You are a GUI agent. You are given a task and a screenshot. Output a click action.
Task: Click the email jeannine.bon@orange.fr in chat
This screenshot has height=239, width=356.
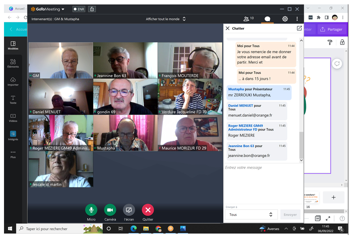[x=249, y=156]
